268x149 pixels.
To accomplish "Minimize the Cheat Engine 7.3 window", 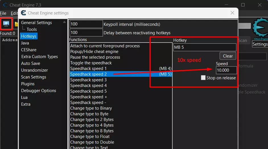I will 226,5.
